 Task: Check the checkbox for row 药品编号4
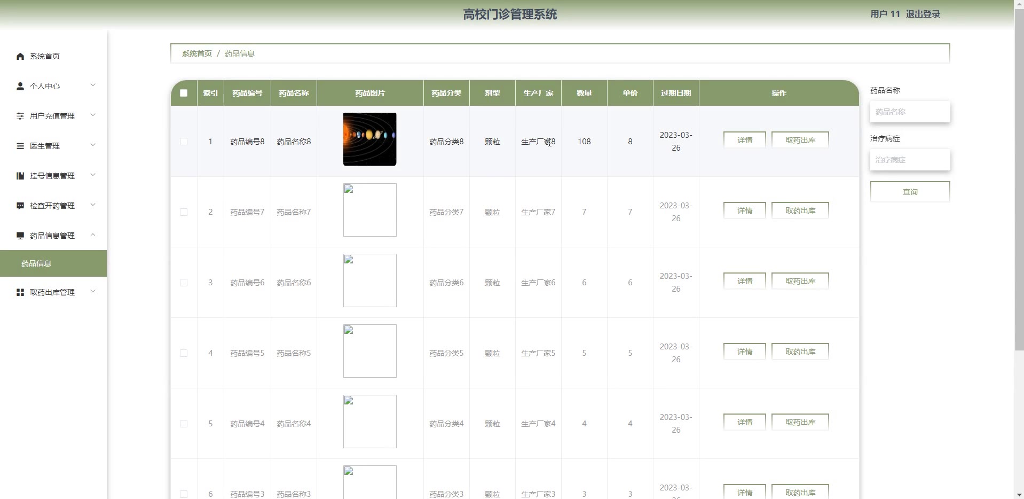coord(184,424)
